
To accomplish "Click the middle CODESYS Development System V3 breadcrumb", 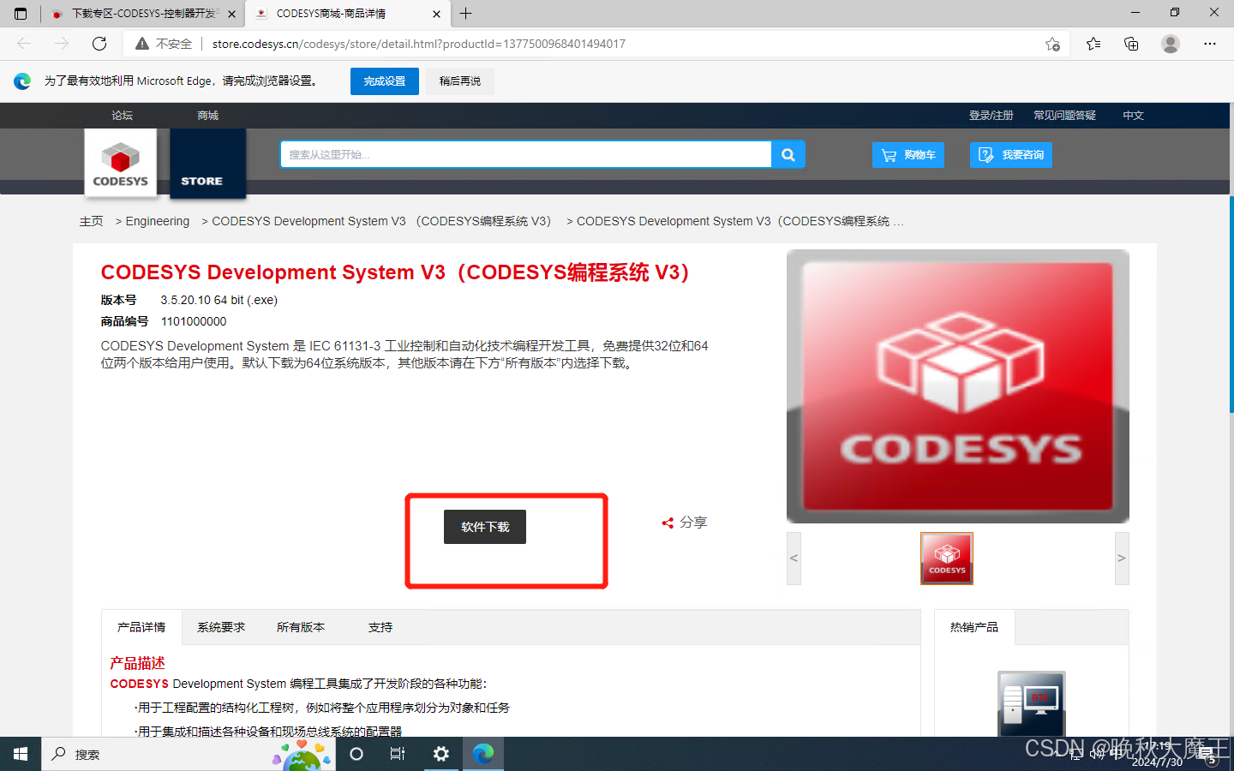I will [x=381, y=221].
